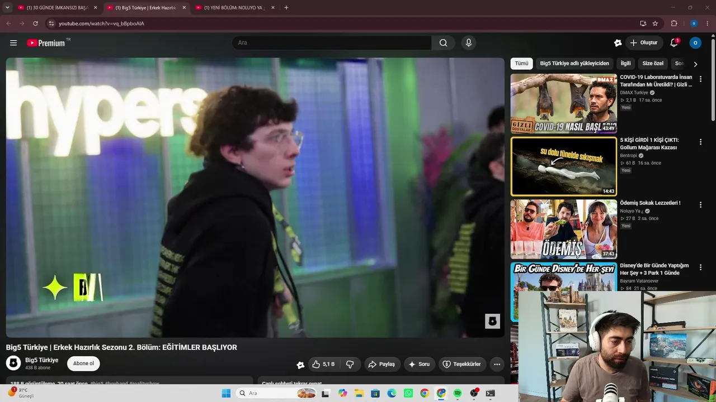Open the Bentropi channel link
This screenshot has height=402, width=716.
628,156
